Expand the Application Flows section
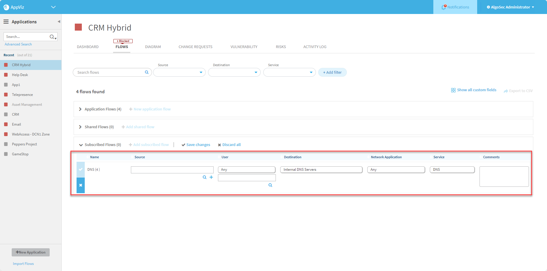The image size is (547, 271). tap(80, 109)
